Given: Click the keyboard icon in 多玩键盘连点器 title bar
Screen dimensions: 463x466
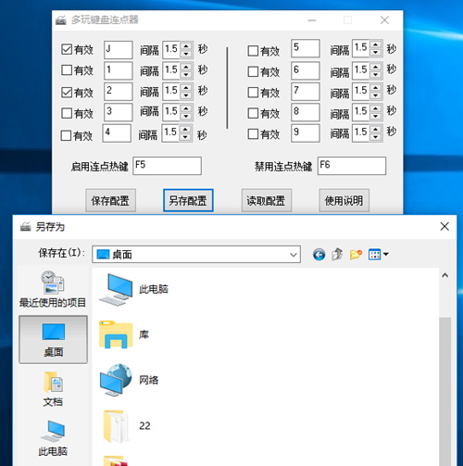Looking at the screenshot, I should [x=61, y=20].
